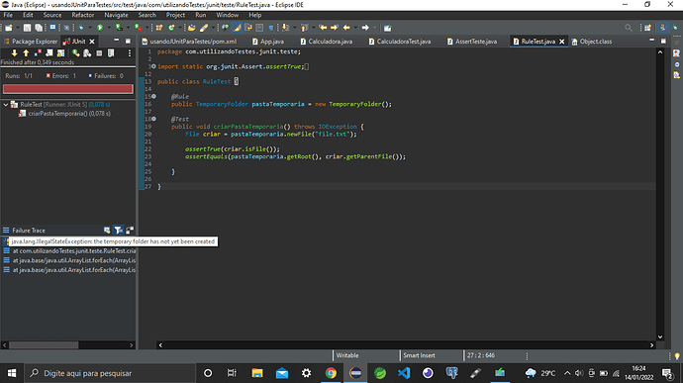Open JUnit view three-dot menu
683x383 pixels.
point(130,53)
